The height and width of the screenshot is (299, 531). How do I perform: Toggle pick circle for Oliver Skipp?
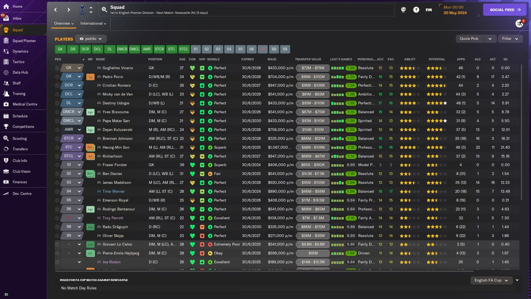(x=57, y=235)
